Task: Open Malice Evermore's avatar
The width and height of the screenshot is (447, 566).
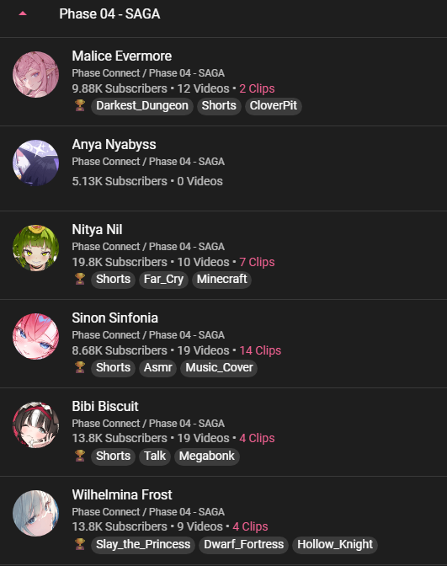Action: pyautogui.click(x=35, y=74)
